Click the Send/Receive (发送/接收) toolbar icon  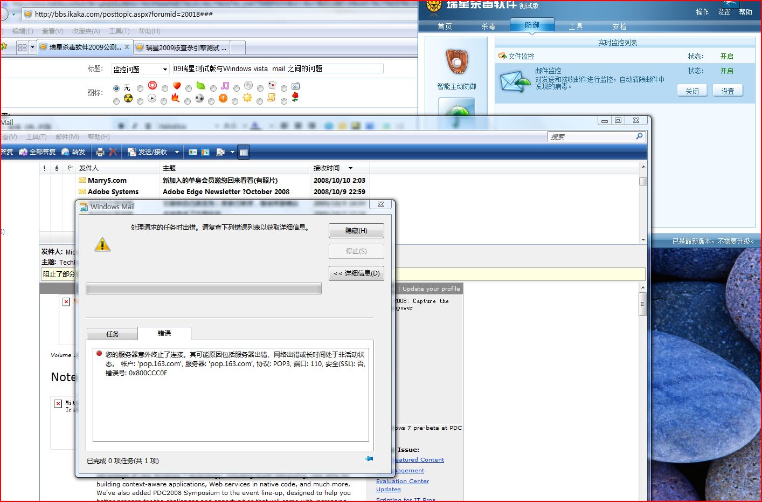131,152
